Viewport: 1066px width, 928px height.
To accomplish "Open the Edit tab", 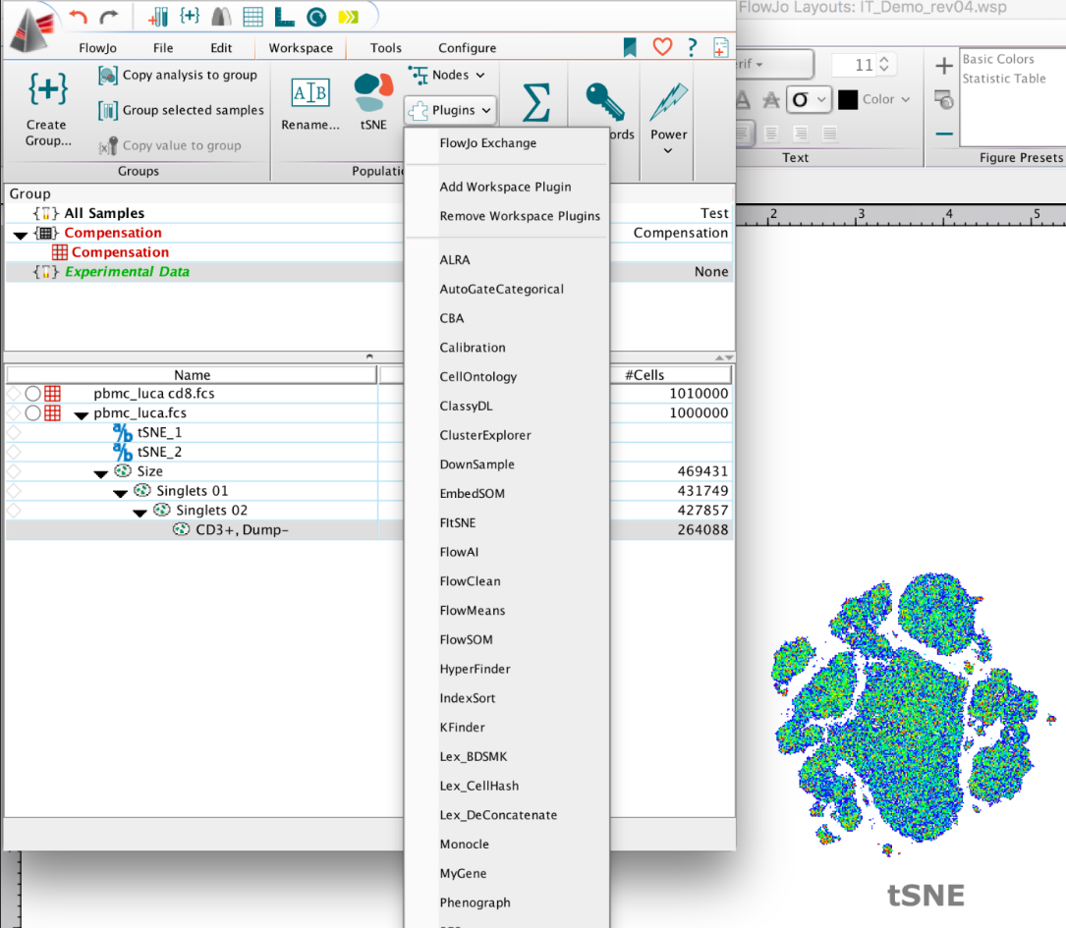I will 221,47.
